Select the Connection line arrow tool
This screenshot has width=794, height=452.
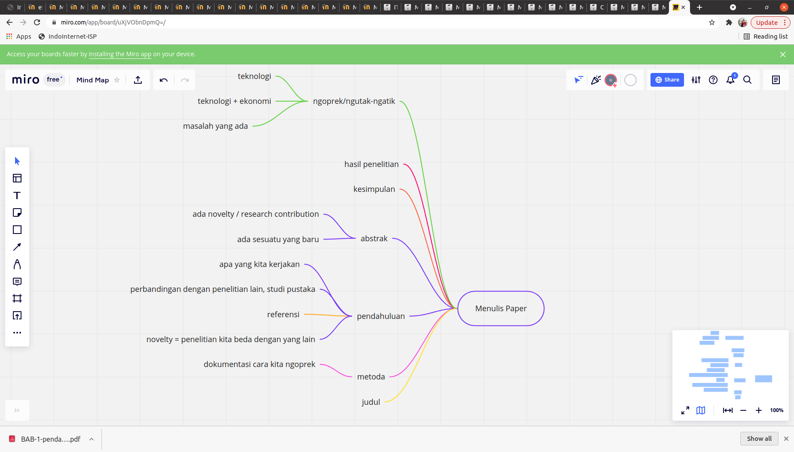[x=17, y=247]
